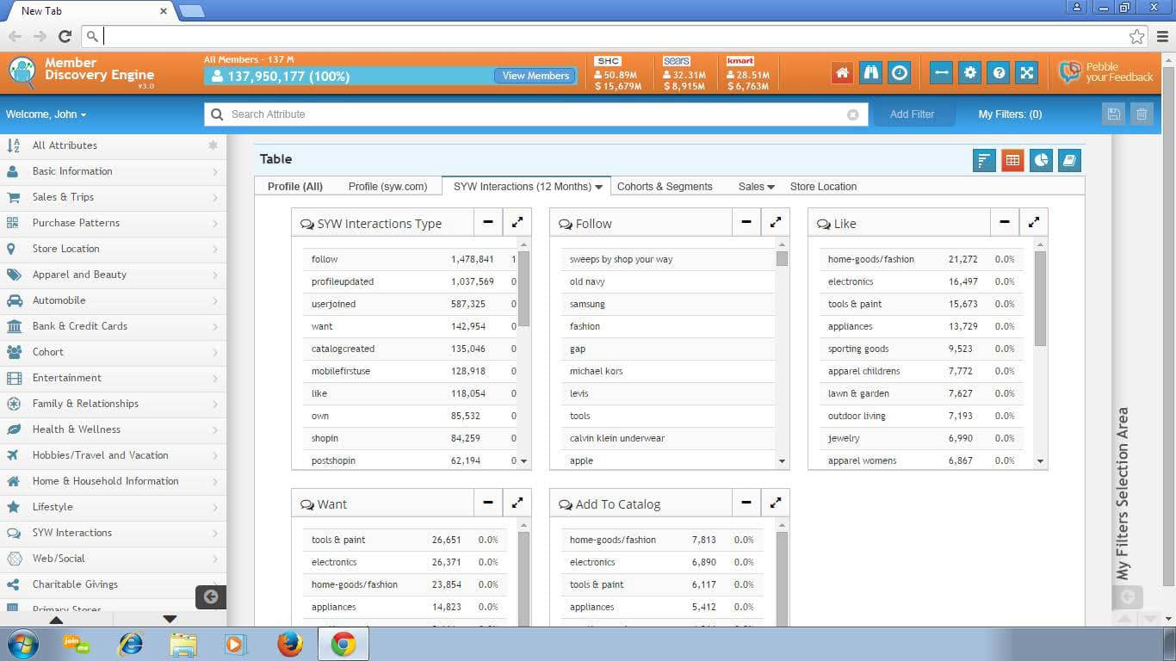Click the full-screen expand arrows icon in header
This screenshot has width=1176, height=661.
coord(1027,73)
